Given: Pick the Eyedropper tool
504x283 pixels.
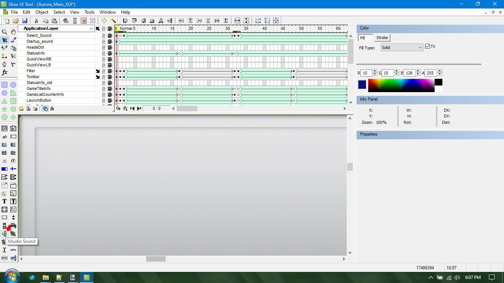Looking at the screenshot, I should 13,40.
